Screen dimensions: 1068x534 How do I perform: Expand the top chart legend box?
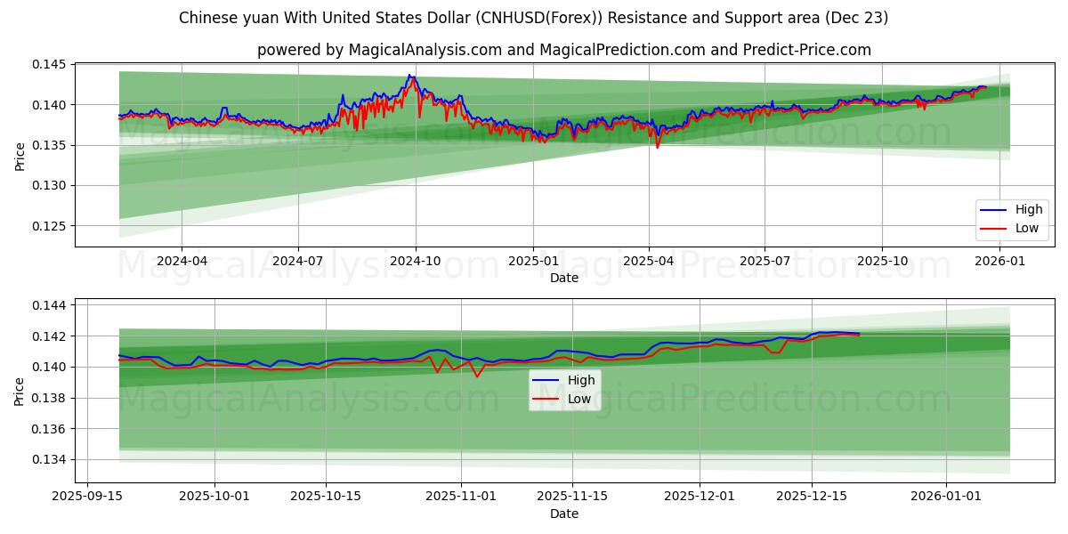pyautogui.click(x=1011, y=219)
